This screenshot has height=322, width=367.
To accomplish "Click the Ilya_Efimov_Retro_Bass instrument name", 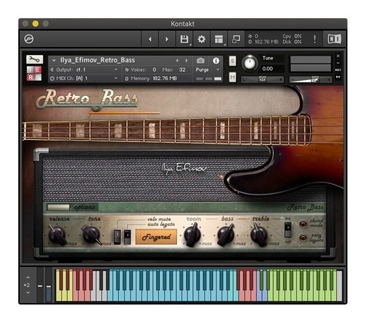I will 98,60.
